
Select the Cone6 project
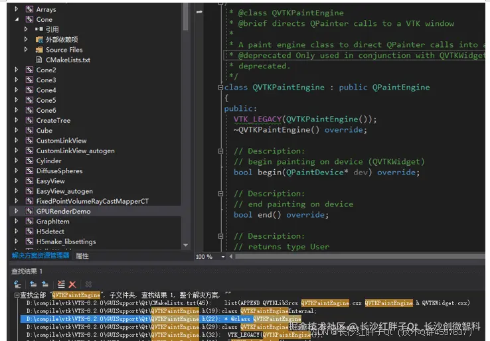point(46,110)
